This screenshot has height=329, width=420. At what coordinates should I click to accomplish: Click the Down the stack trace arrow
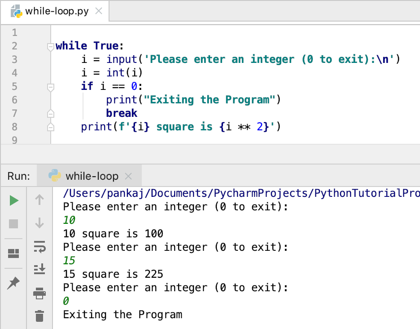click(x=39, y=223)
